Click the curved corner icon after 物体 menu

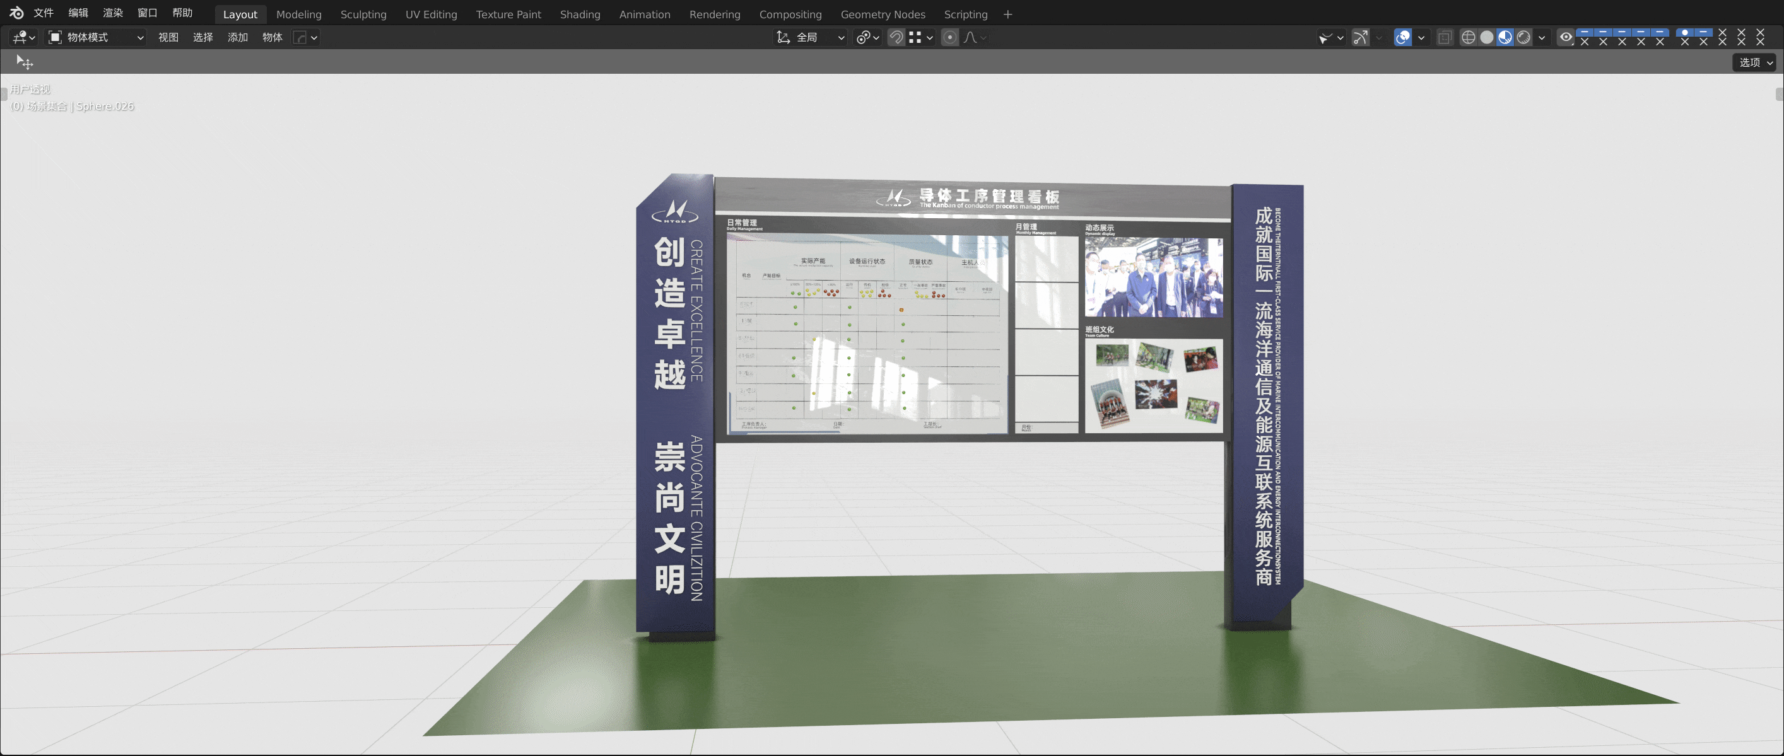coord(300,37)
